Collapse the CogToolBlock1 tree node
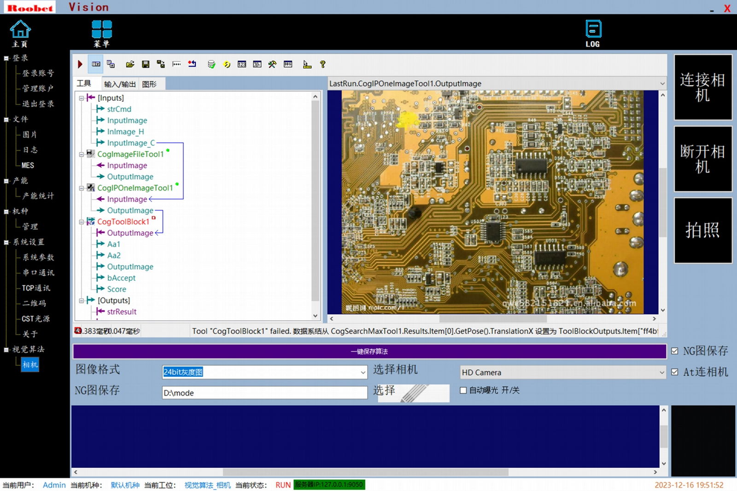The width and height of the screenshot is (737, 491). point(82,222)
